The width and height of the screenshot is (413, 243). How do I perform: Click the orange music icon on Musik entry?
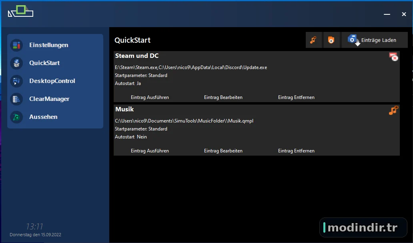(x=393, y=111)
